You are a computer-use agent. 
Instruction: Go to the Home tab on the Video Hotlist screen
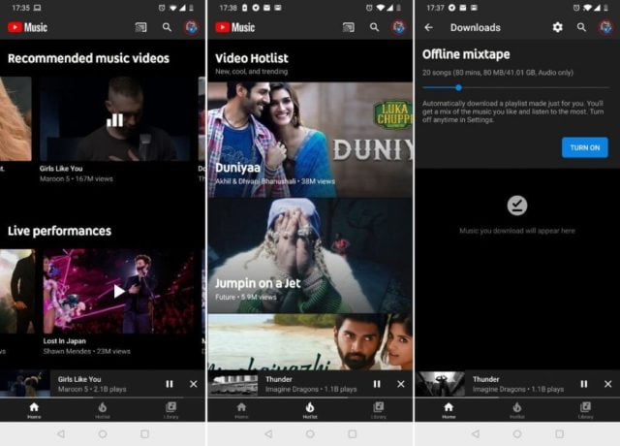point(241,409)
